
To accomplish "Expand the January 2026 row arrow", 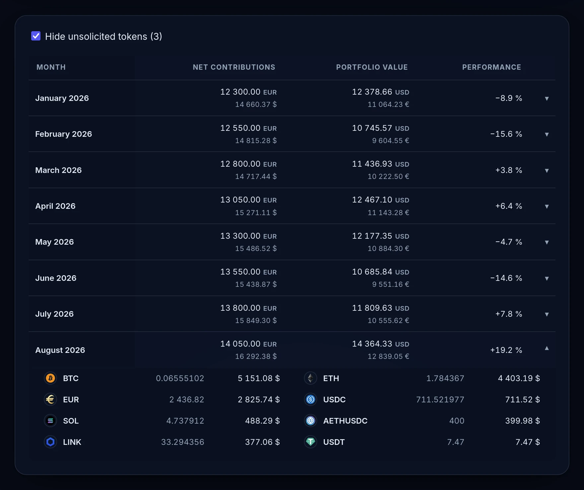I will pos(547,99).
